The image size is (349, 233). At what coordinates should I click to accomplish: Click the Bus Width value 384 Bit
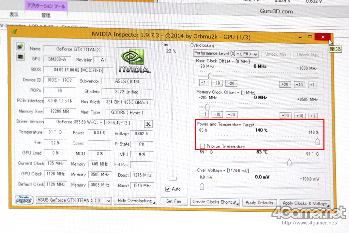click(127, 102)
